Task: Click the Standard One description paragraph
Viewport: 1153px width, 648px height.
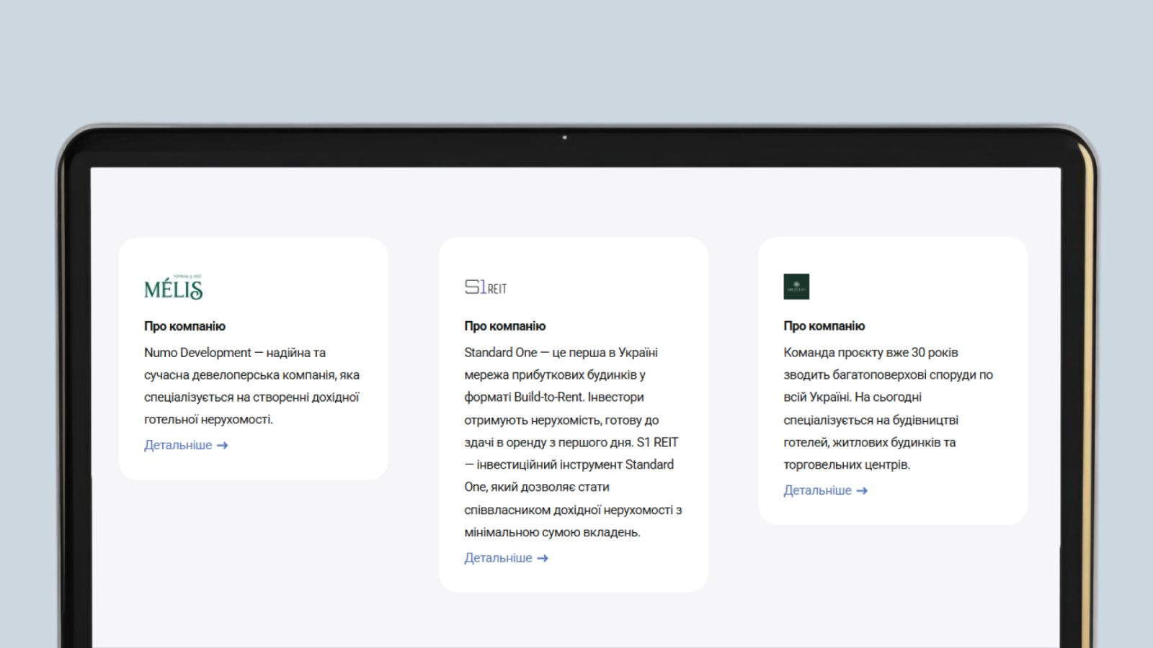Action: (x=572, y=442)
